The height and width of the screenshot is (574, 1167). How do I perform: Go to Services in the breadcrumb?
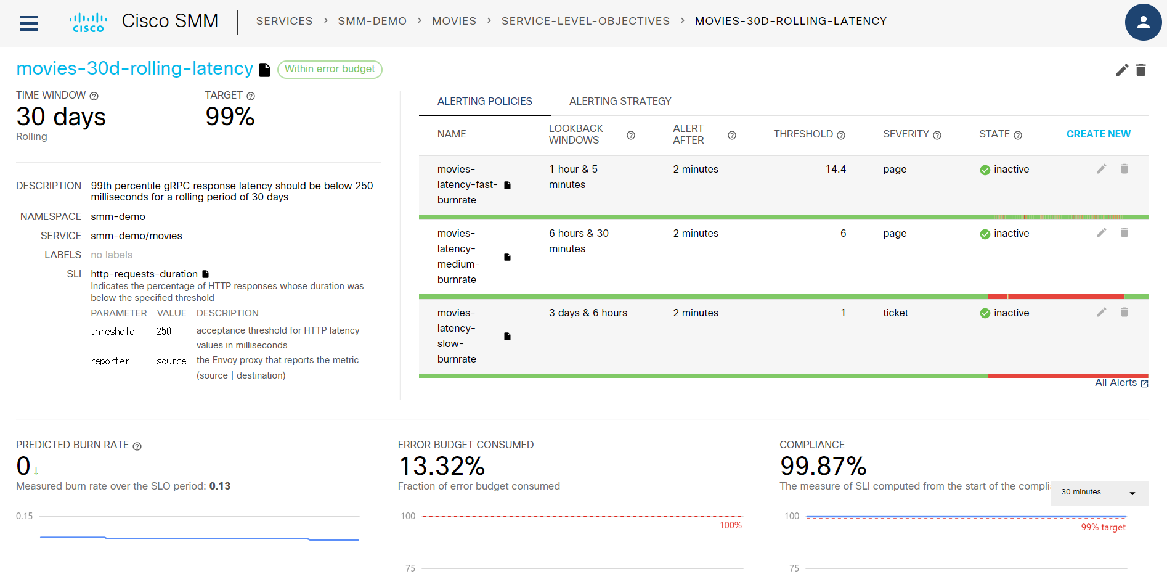pyautogui.click(x=285, y=21)
